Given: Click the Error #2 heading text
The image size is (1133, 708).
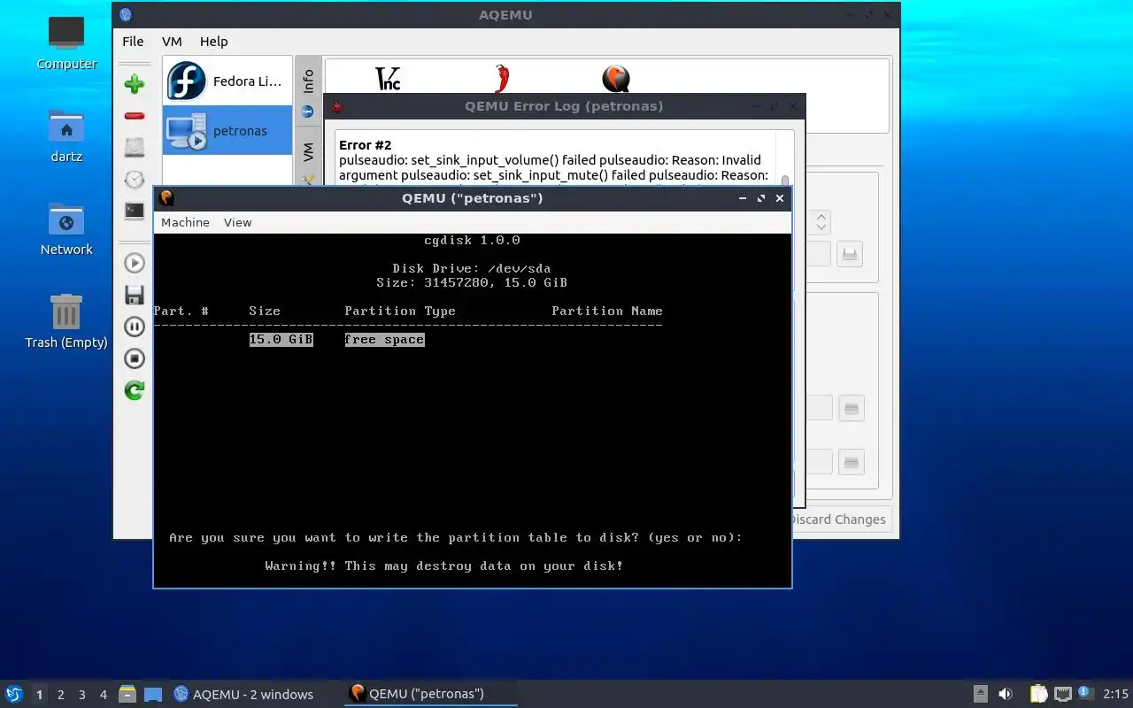Looking at the screenshot, I should click(365, 145).
